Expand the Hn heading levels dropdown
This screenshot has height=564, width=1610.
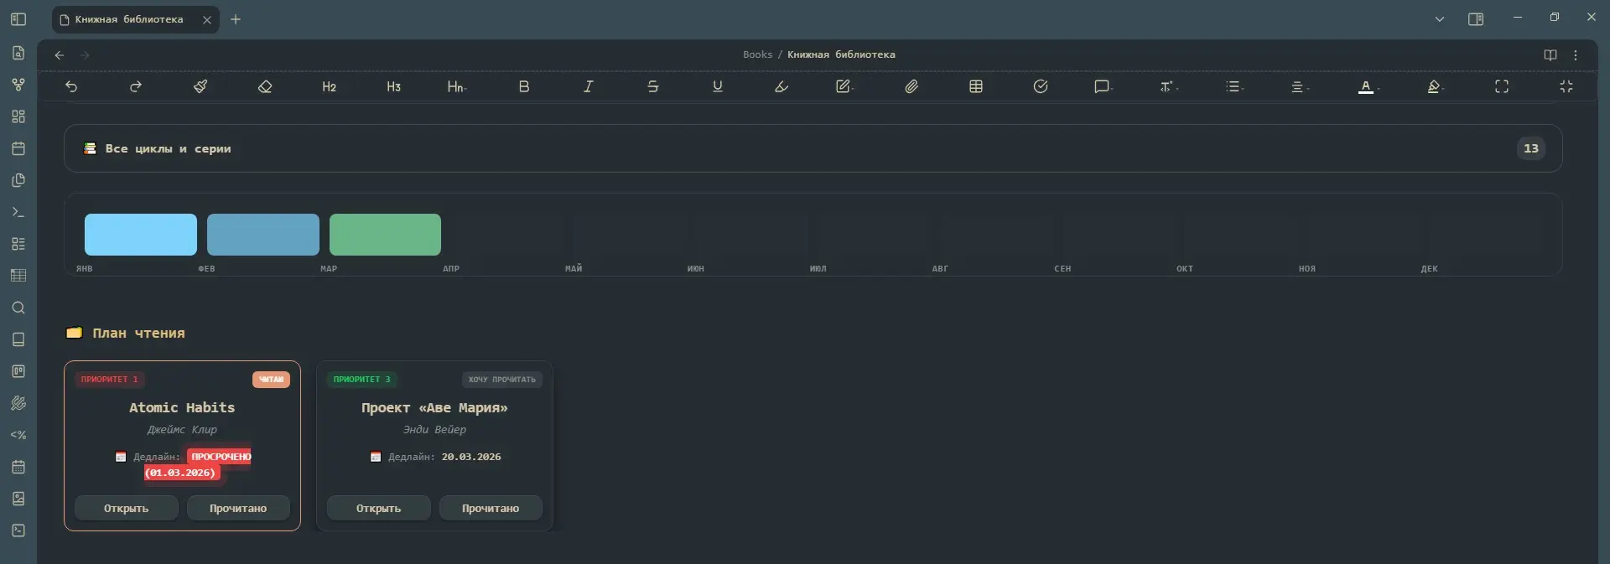(457, 86)
